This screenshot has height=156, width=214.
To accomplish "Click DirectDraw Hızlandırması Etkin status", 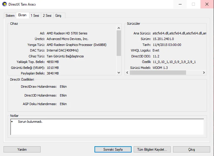I will 63,87.
